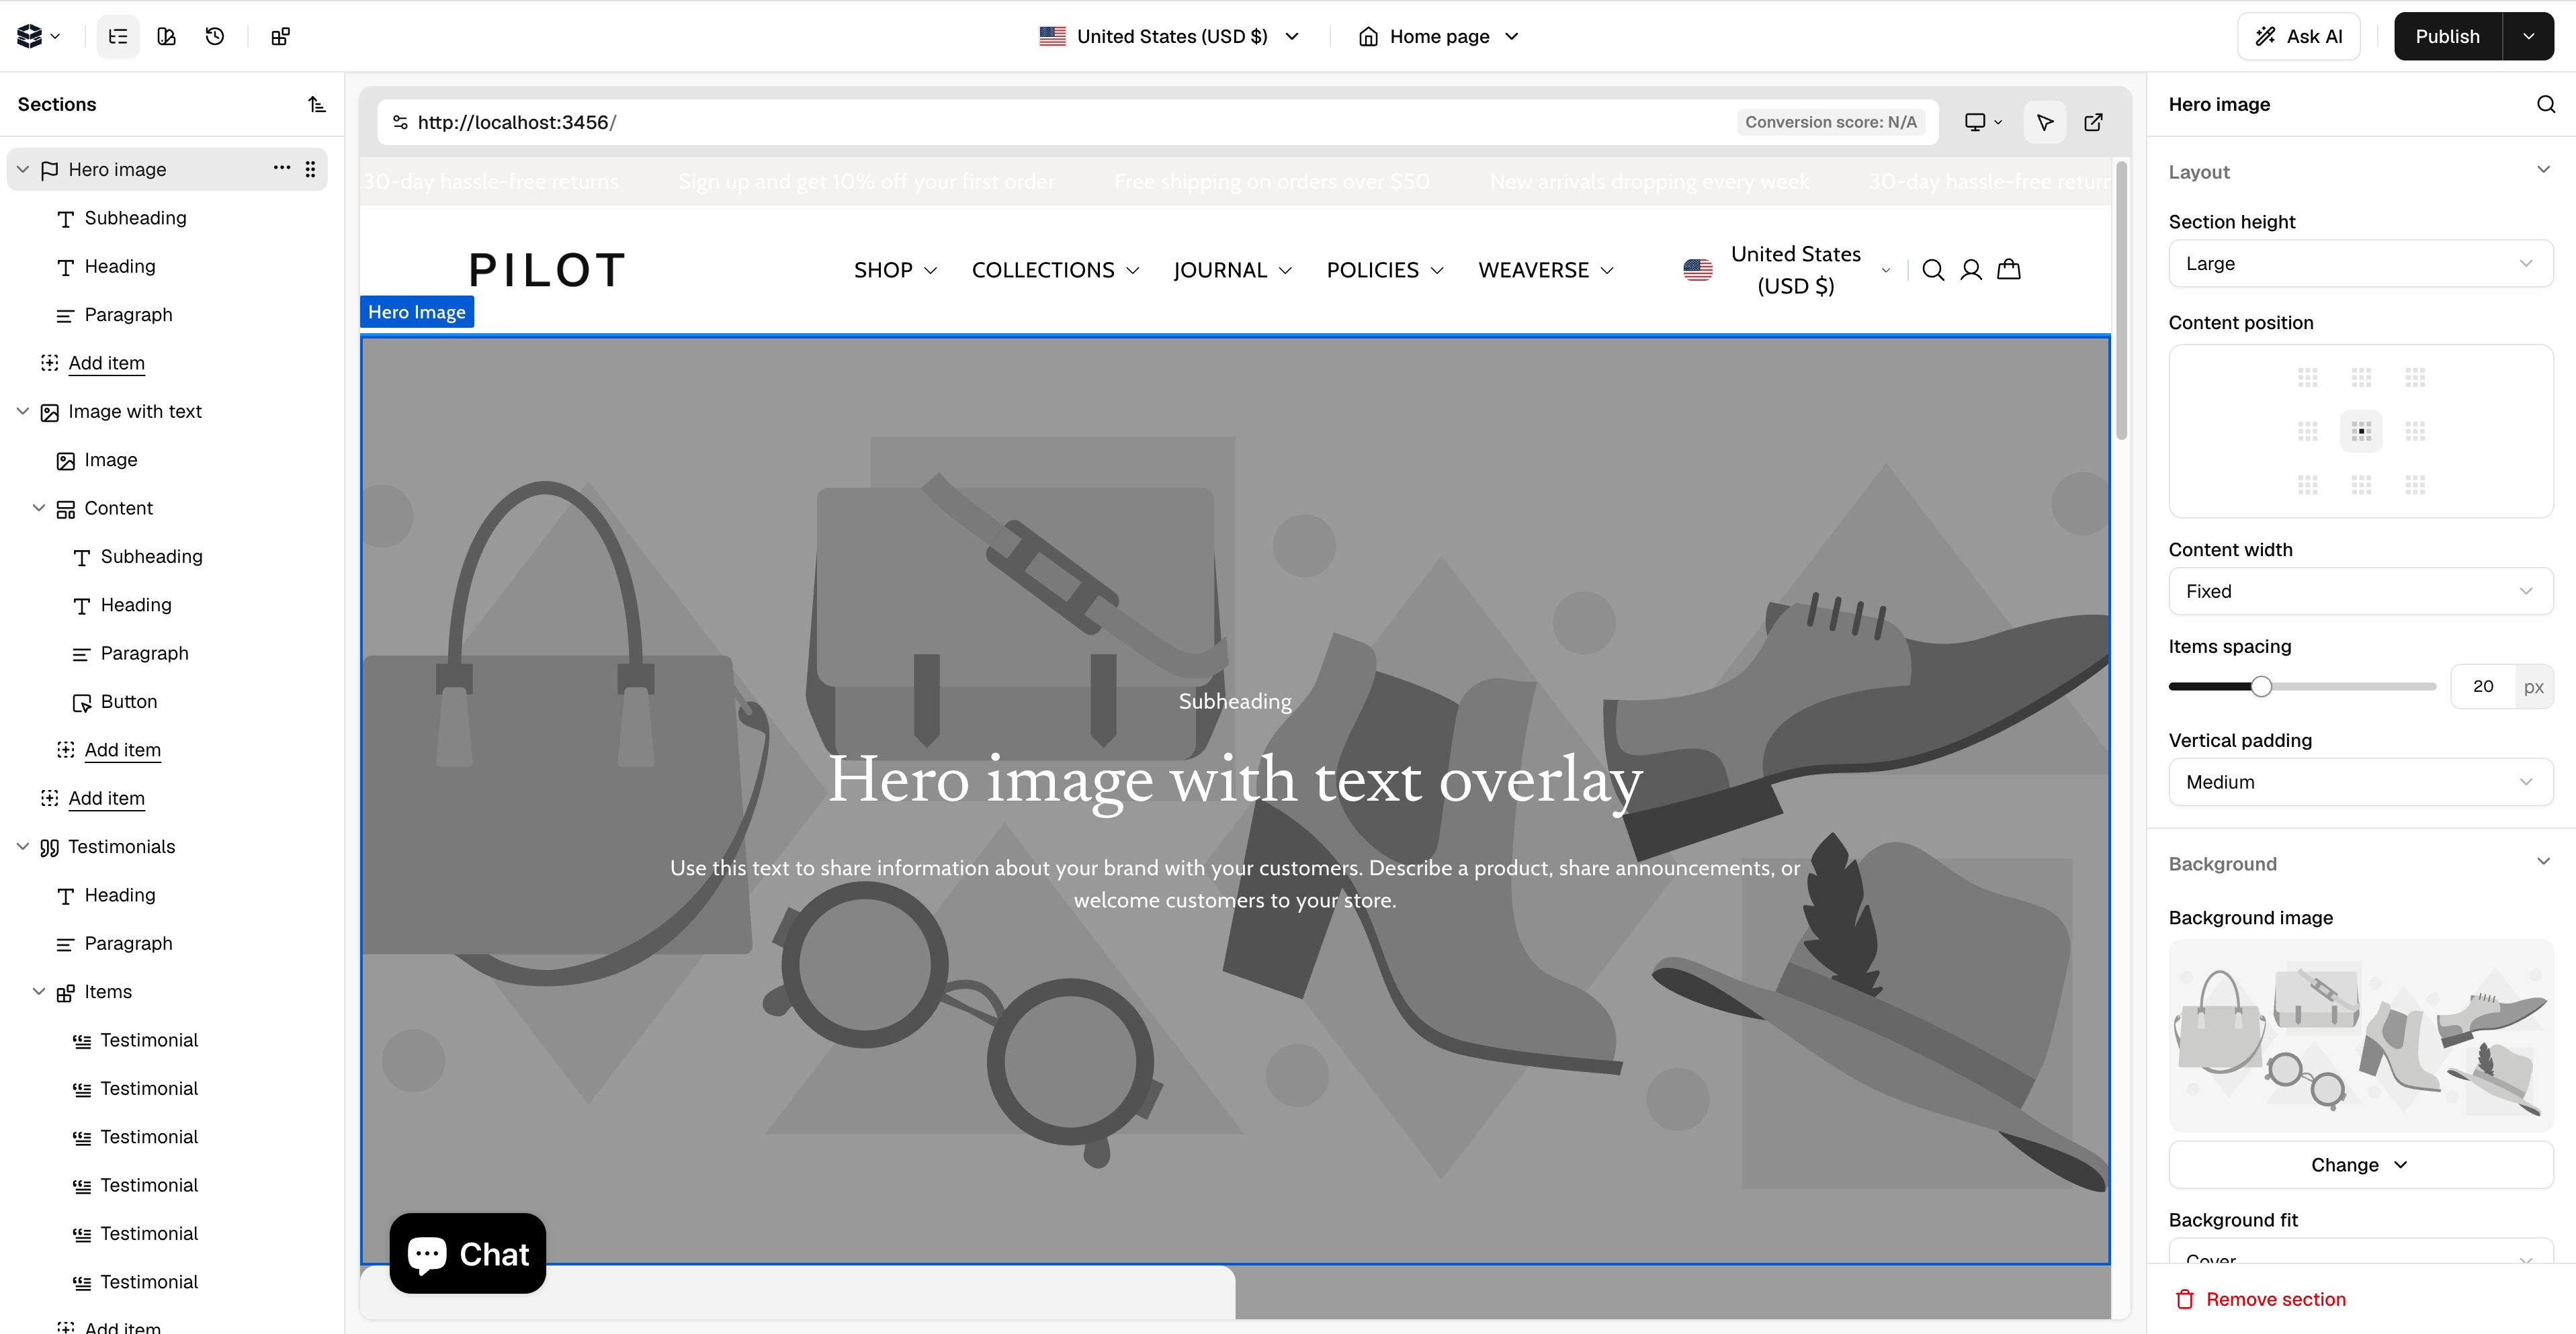Image resolution: width=2576 pixels, height=1334 pixels.
Task: Set content position to top left
Action: (2308, 378)
